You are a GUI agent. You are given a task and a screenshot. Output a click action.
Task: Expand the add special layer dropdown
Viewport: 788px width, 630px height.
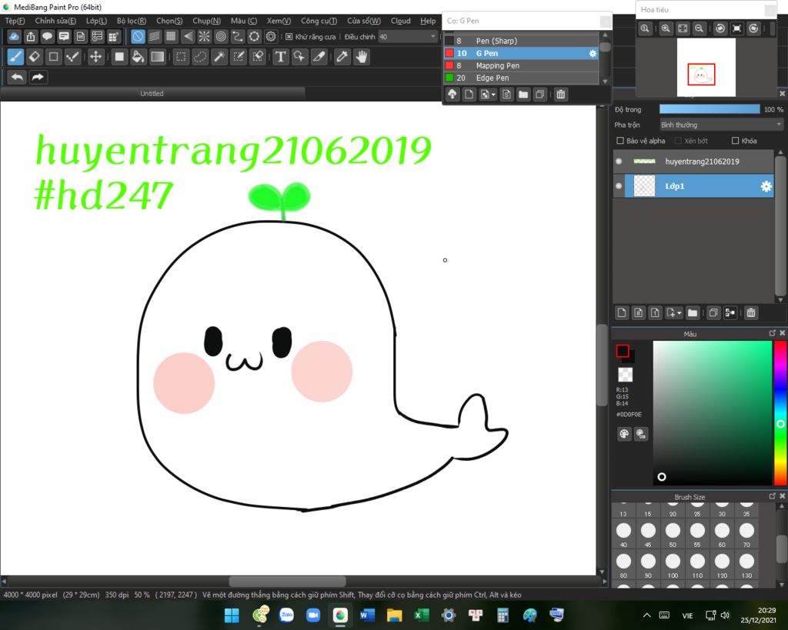tap(679, 313)
